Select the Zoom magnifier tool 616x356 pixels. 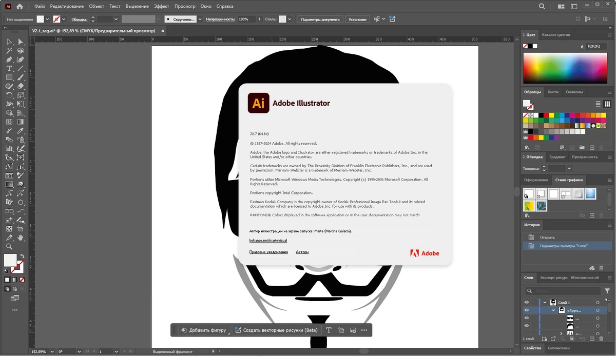coord(9,247)
